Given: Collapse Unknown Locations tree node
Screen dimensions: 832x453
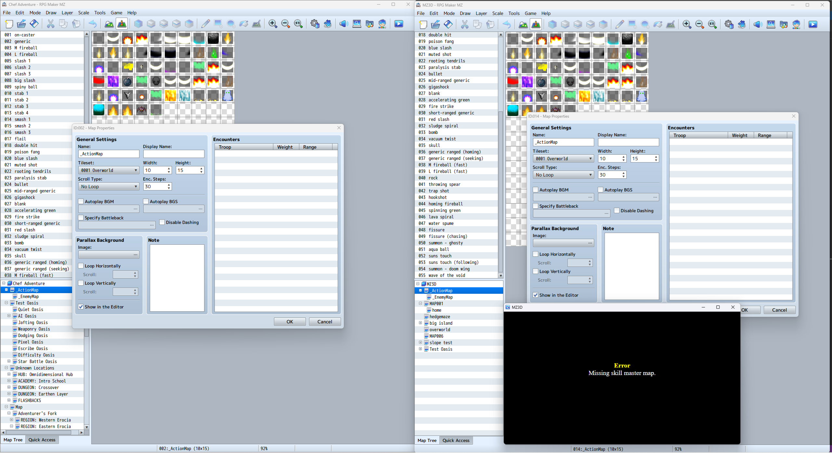Looking at the screenshot, I should point(6,368).
